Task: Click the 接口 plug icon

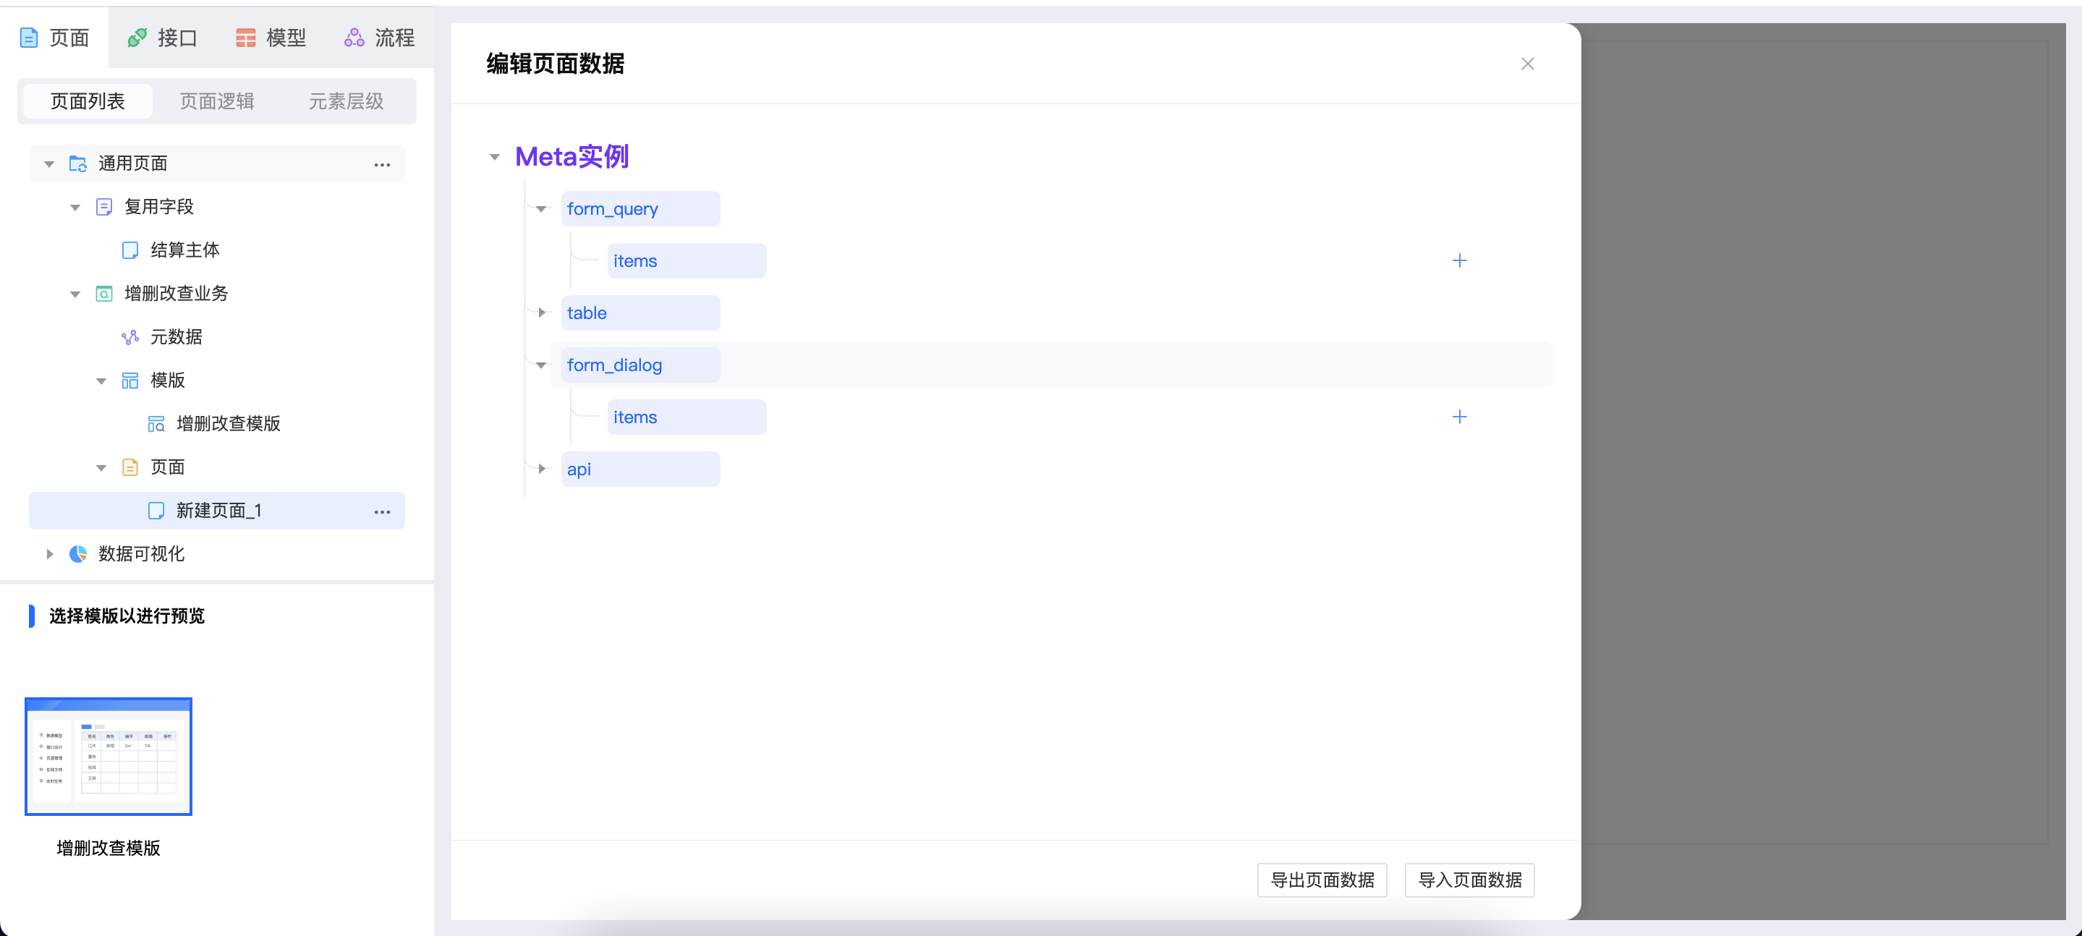Action: [x=137, y=38]
